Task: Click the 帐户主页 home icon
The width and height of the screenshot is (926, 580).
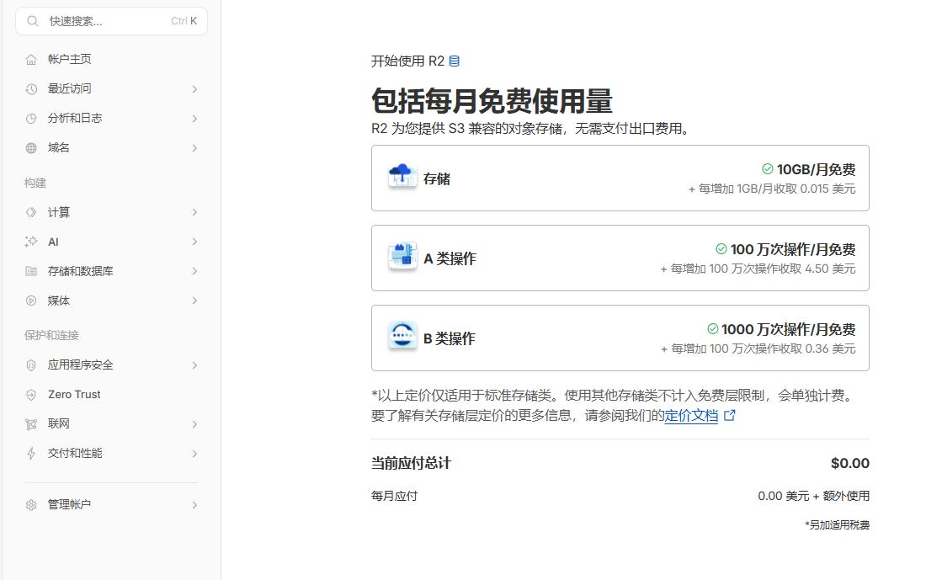Action: pos(31,60)
